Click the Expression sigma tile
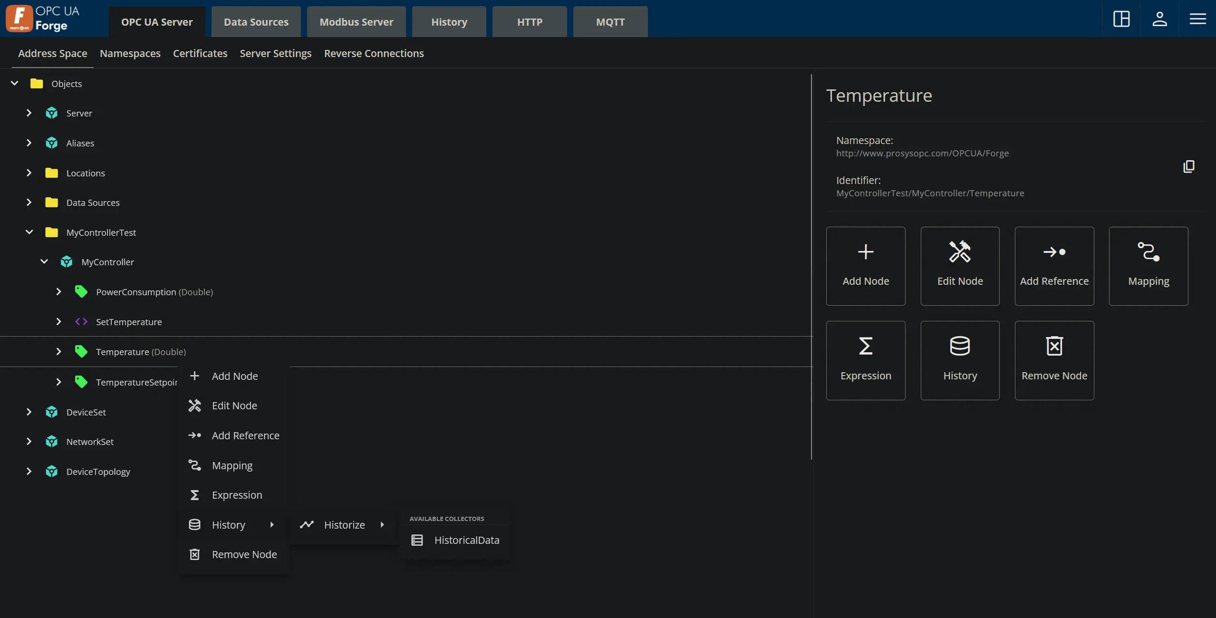 [x=865, y=360]
